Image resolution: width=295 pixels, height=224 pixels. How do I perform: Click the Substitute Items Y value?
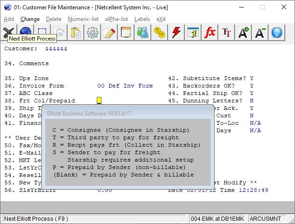click(x=252, y=78)
